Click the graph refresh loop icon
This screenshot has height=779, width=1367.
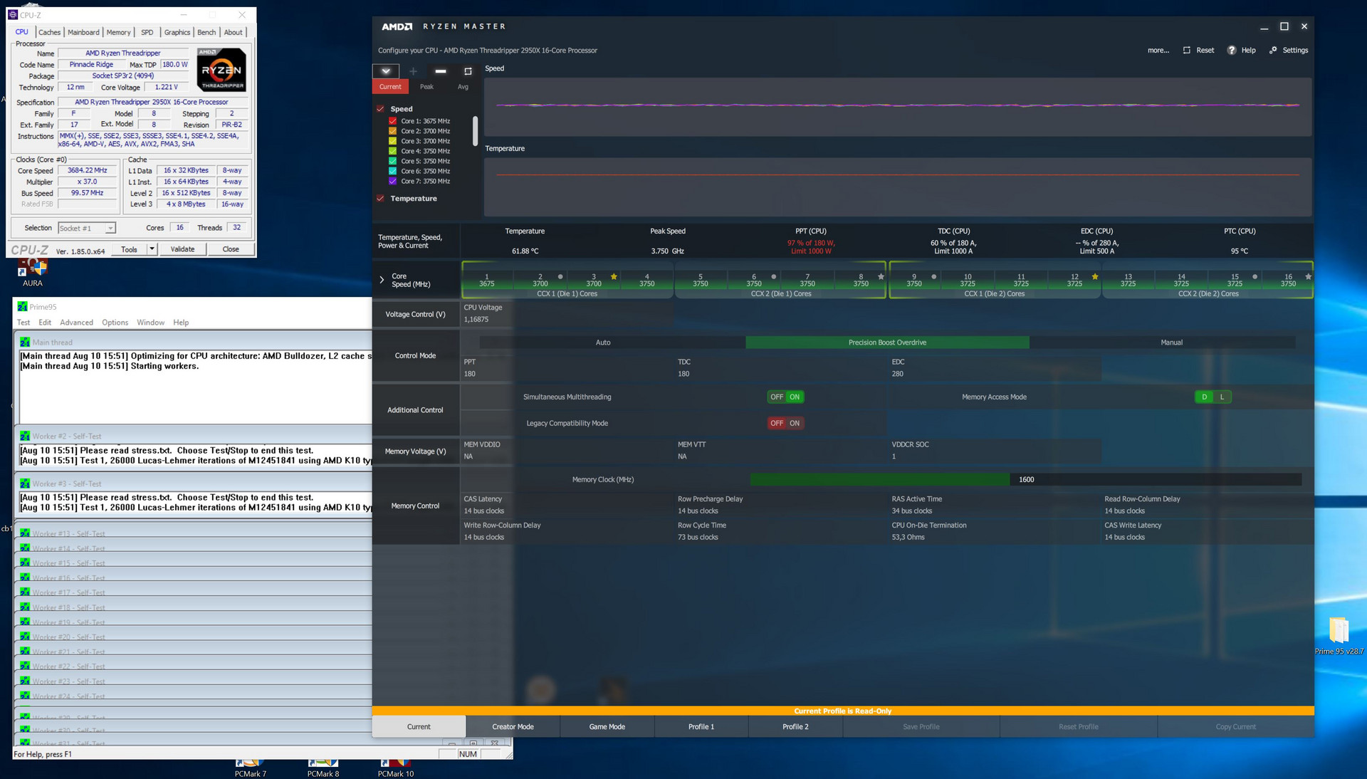tap(468, 71)
